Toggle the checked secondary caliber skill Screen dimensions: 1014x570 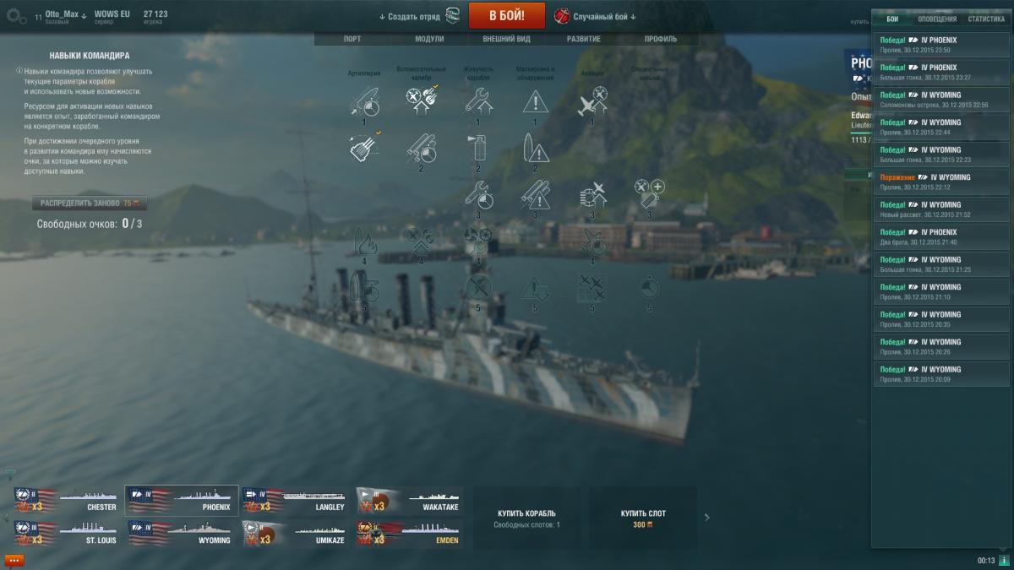[422, 100]
